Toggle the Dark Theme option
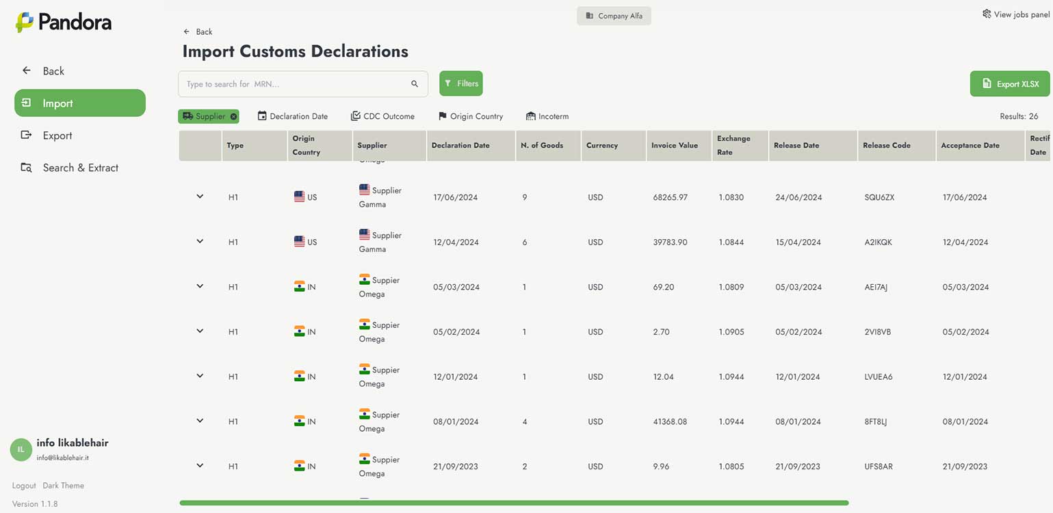This screenshot has width=1053, height=513. click(x=63, y=486)
